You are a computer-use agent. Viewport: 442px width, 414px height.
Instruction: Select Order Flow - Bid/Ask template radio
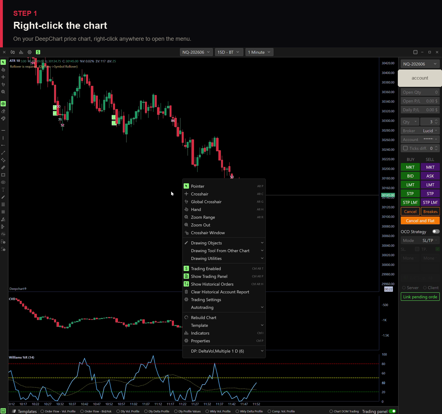click(82, 411)
